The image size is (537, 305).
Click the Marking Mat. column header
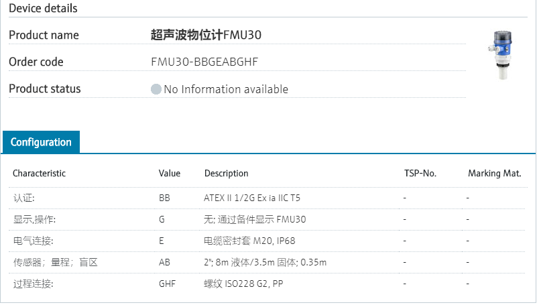494,173
